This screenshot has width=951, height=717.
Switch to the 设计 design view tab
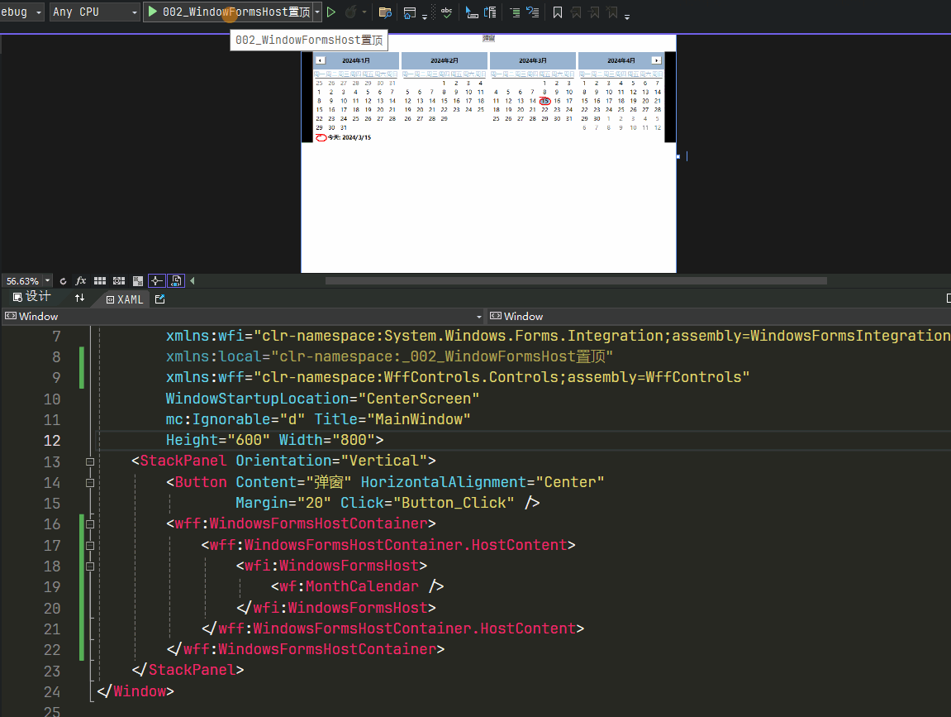pyautogui.click(x=33, y=296)
